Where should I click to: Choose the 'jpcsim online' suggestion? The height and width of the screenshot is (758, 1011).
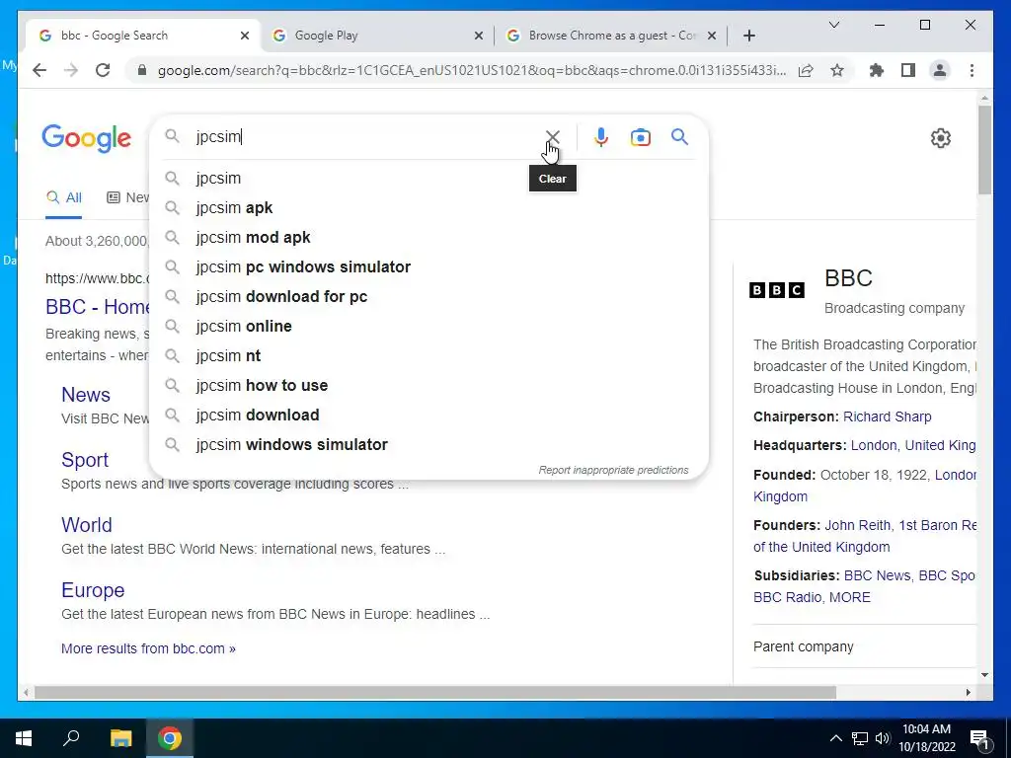(x=428, y=326)
